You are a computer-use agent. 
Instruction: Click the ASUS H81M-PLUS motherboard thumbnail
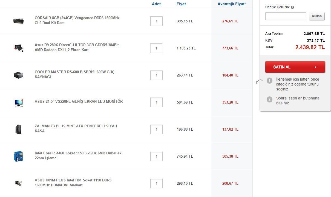pos(19,183)
